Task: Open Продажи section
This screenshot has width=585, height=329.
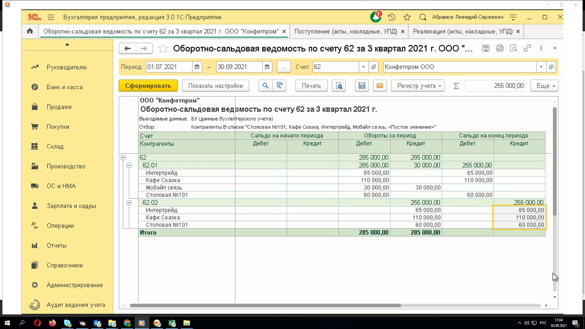Action: point(59,107)
